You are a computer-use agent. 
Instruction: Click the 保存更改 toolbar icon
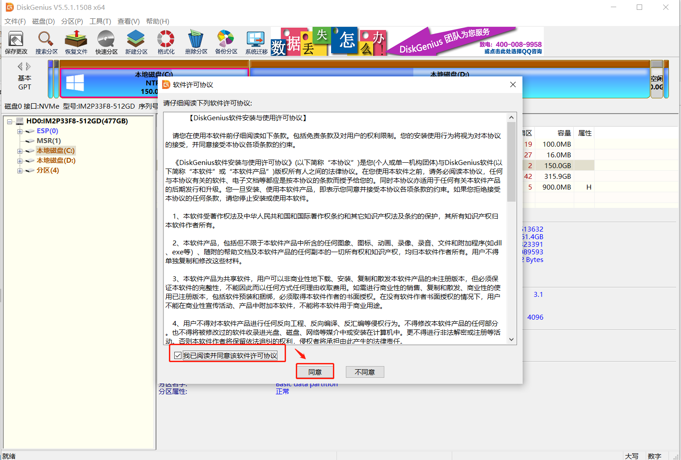16,42
